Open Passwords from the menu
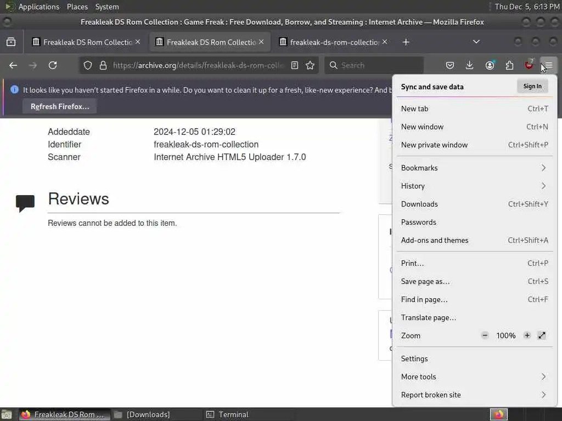 (475, 223)
